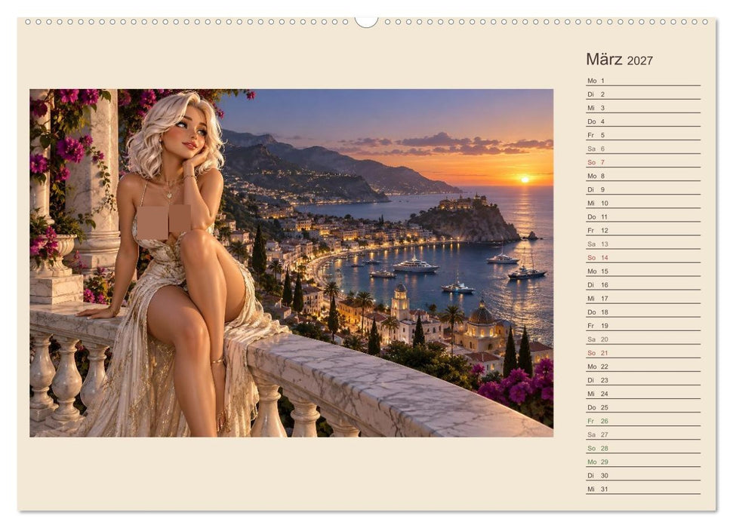Select the Do 4 calendar row
Screen dimensions: 733x528
coord(643,121)
